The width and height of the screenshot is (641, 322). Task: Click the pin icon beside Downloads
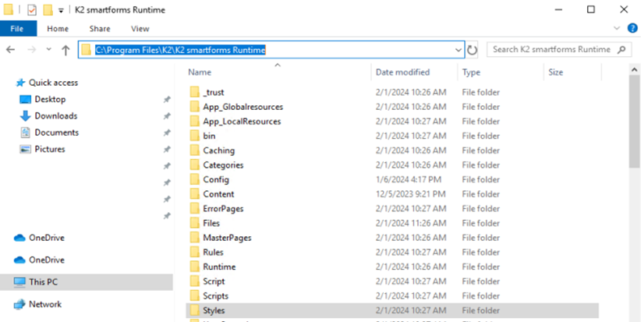tap(167, 116)
